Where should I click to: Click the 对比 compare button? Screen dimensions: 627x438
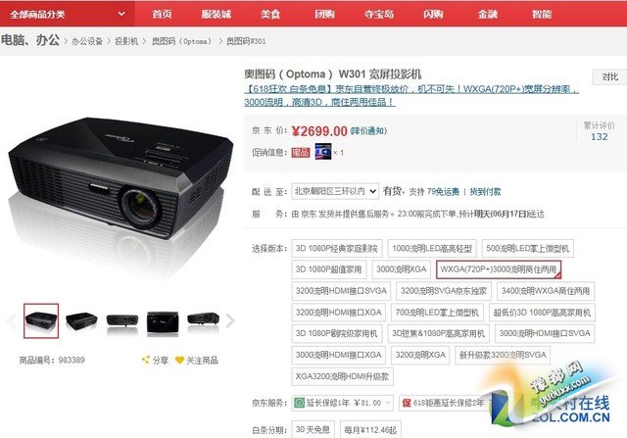(x=609, y=76)
